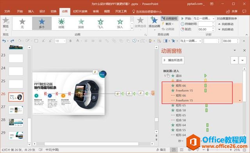Toggle the 动画窗格 (Animation Pane) button

tap(169, 18)
